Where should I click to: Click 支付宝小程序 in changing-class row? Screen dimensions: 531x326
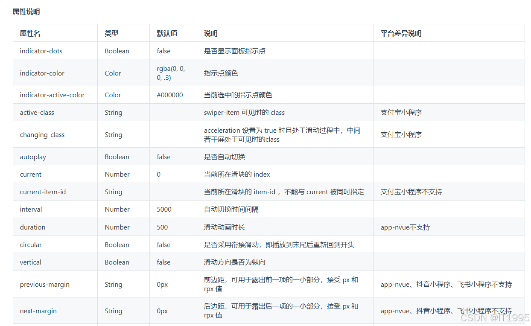tap(401, 134)
